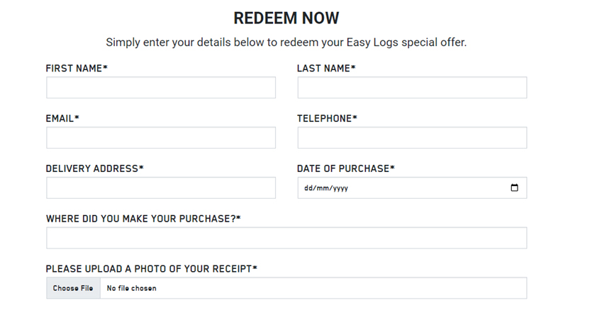Click the 'No file chosen' text
The width and height of the screenshot is (597, 310).
(132, 288)
